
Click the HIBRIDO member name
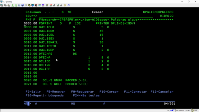(167, 16)
